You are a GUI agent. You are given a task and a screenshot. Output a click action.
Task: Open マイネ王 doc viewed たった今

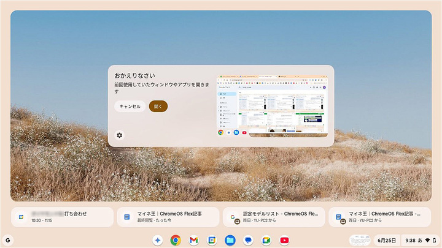(168, 217)
